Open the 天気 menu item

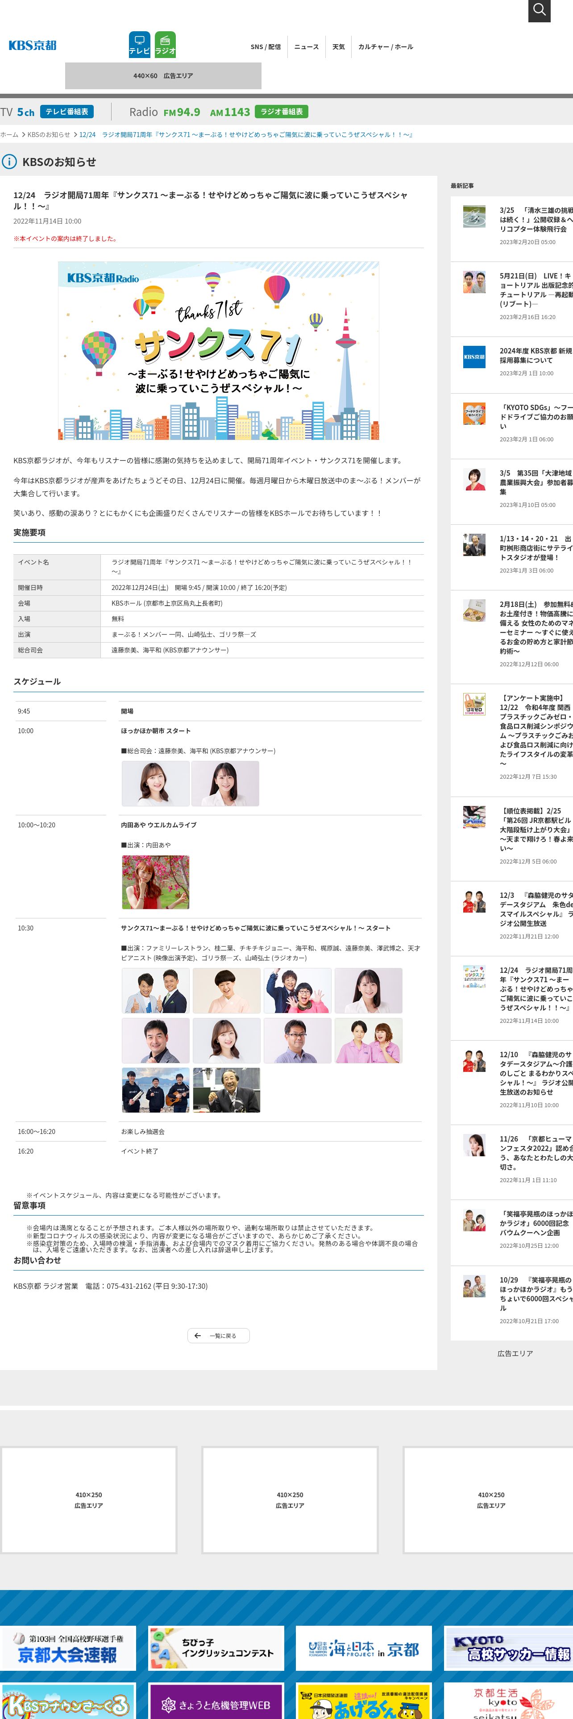coord(339,47)
